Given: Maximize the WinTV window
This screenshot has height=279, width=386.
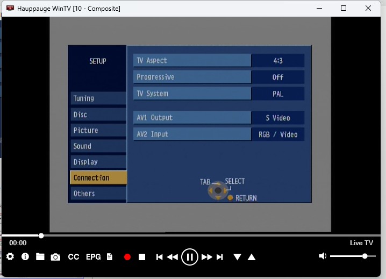Looking at the screenshot, I should click(344, 8).
